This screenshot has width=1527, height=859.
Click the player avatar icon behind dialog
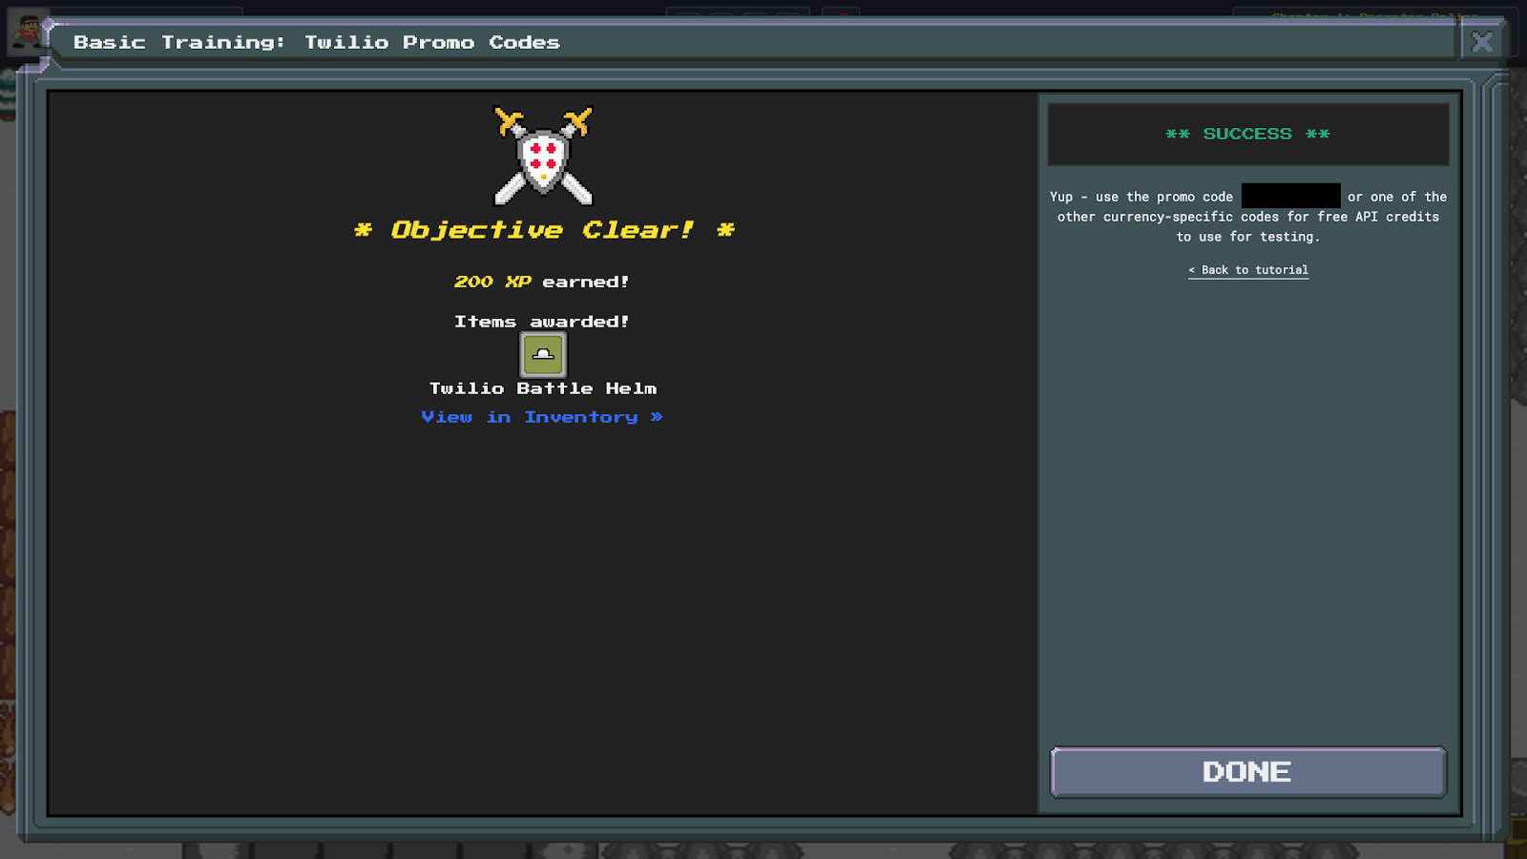(27, 32)
